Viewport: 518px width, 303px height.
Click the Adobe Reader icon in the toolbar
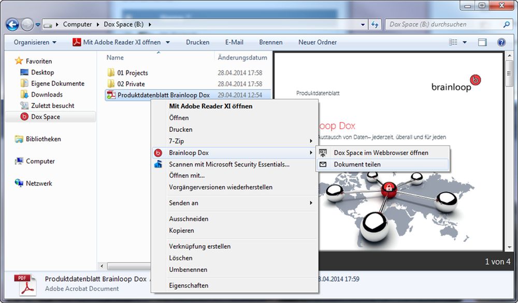(77, 42)
